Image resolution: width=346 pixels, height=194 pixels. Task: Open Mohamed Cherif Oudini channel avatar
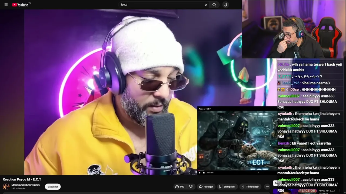point(6,186)
